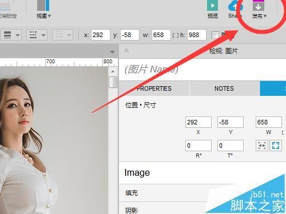Click the toolbar y field showing -58
Screen dimensions: 286x214
pyautogui.click(x=130, y=35)
